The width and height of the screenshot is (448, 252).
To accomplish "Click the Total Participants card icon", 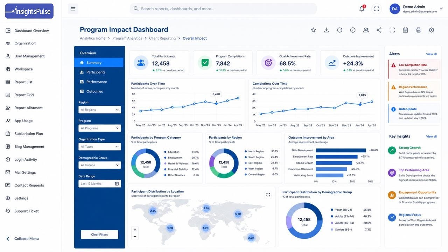I will coord(141,63).
